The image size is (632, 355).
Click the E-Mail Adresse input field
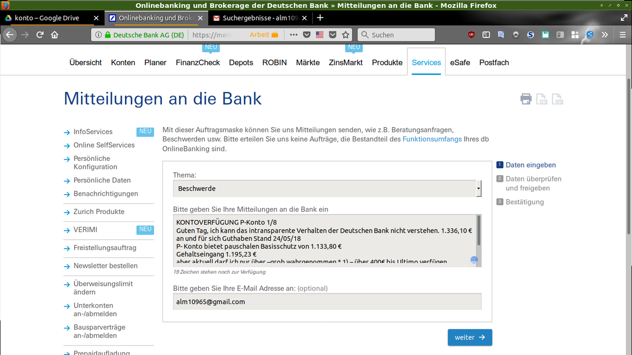coord(327,302)
